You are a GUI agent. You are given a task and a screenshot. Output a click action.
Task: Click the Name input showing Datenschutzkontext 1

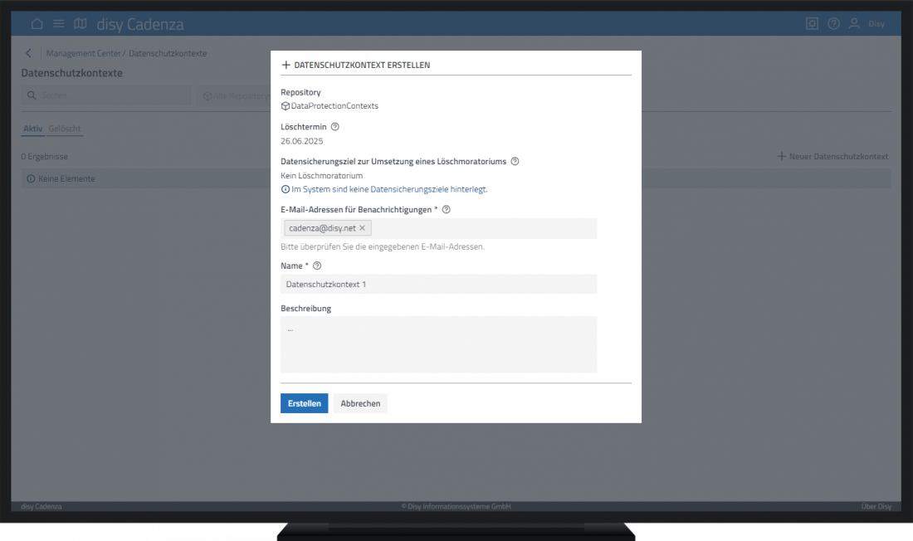click(440, 284)
